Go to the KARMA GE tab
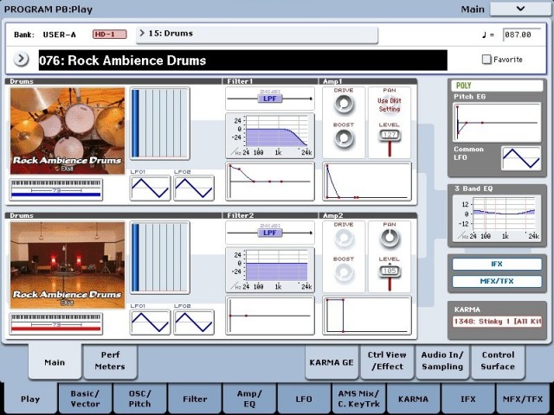 (x=332, y=361)
